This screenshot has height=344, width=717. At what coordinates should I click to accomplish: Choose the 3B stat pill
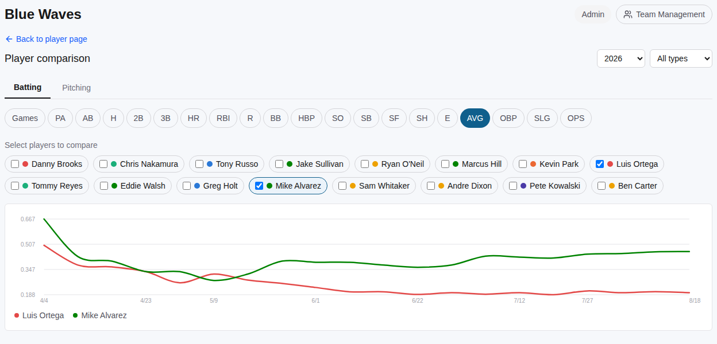(165, 118)
